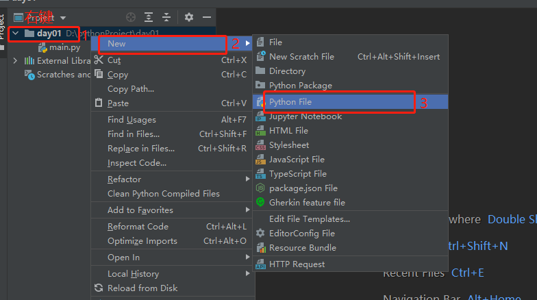Click the green Gherkin feature icon
This screenshot has width=537, height=300.
pyautogui.click(x=260, y=202)
